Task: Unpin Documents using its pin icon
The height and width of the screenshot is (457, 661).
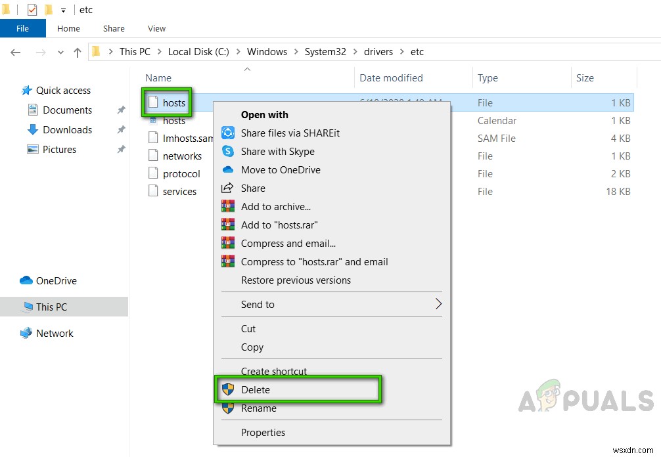Action: tap(121, 110)
